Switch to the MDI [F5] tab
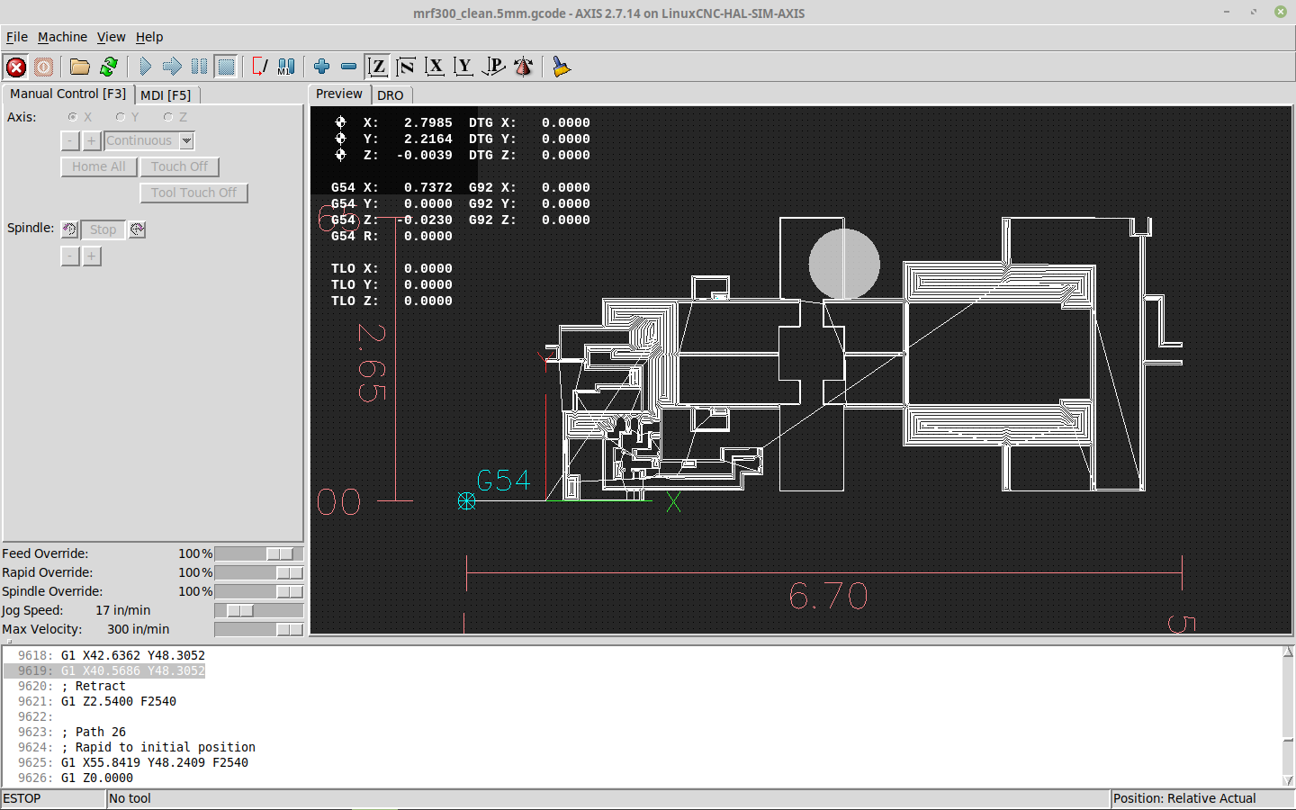Screen dimensions: 1296x810 (166, 94)
